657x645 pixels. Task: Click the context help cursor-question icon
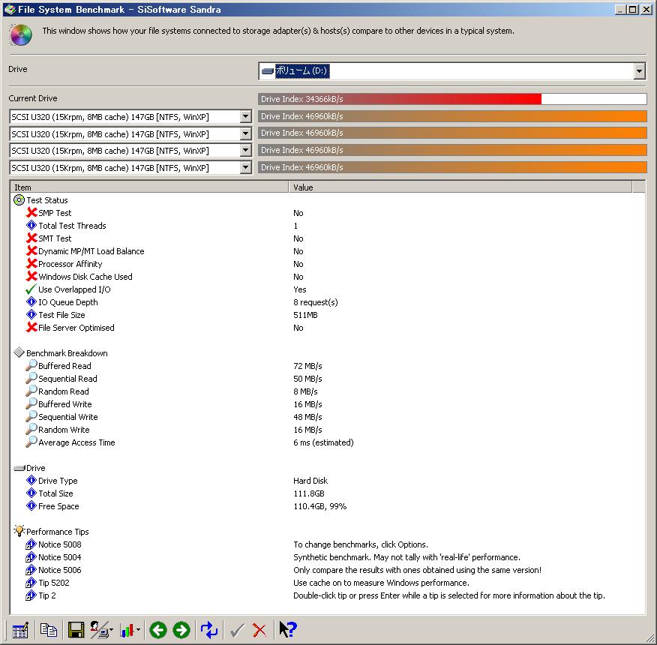coord(287,630)
